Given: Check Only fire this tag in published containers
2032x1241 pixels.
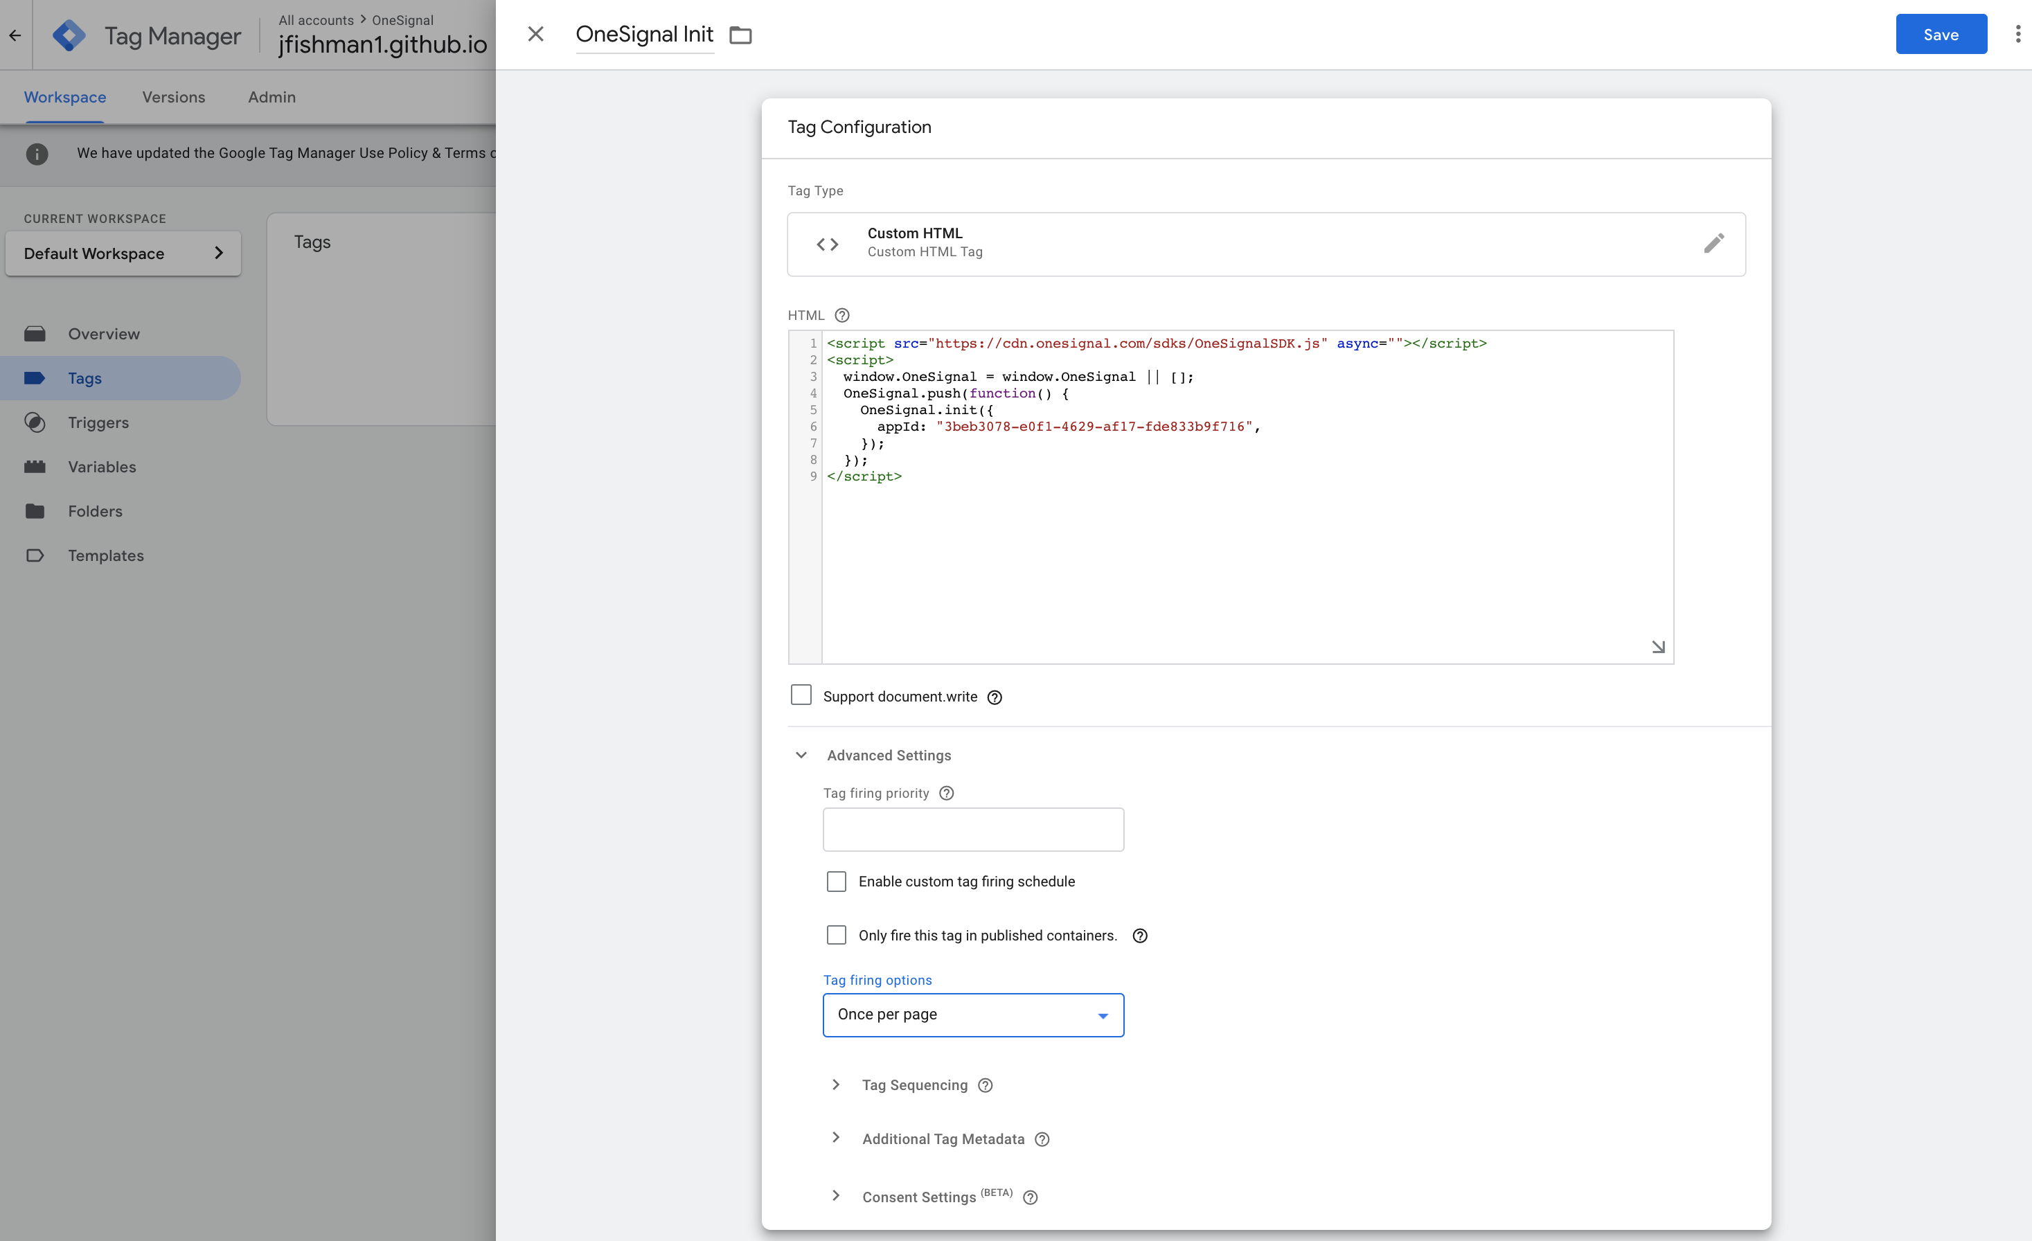Looking at the screenshot, I should tap(836, 935).
